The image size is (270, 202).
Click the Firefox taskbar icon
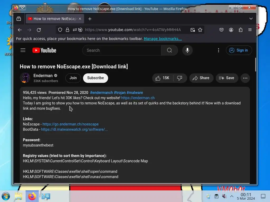click(32, 196)
